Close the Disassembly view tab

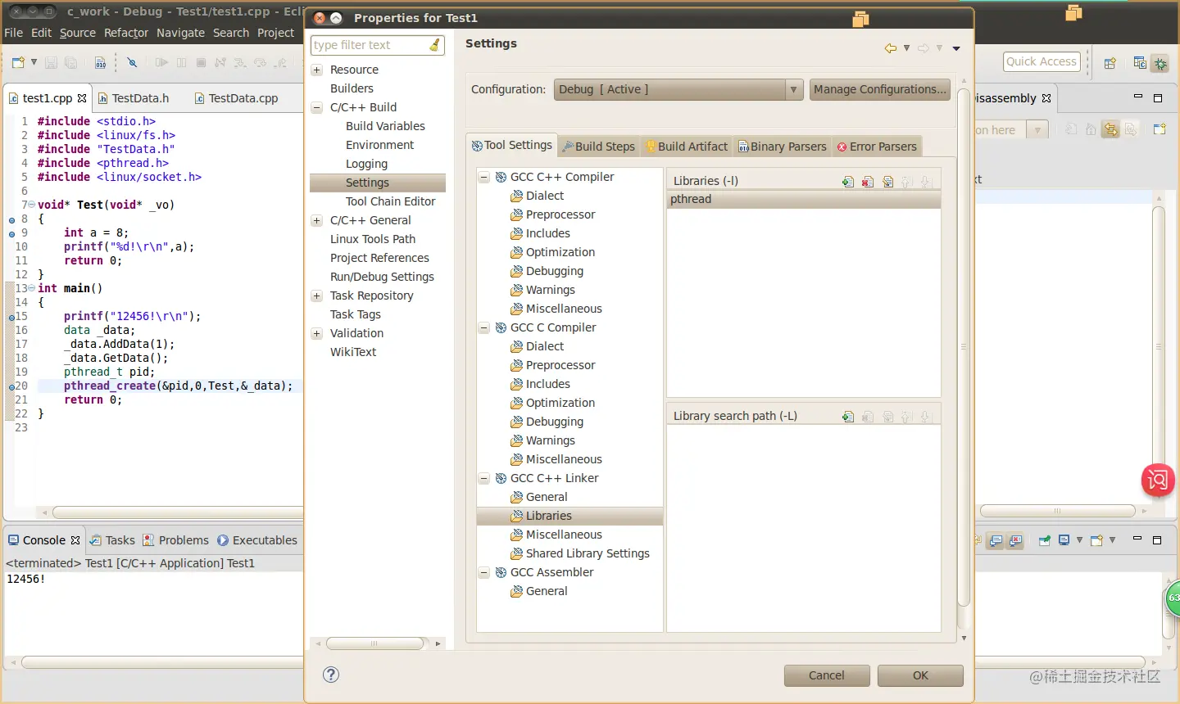[1046, 98]
